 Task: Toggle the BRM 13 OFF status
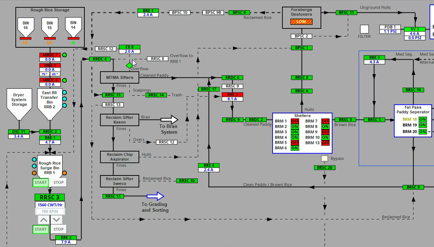[325, 143]
